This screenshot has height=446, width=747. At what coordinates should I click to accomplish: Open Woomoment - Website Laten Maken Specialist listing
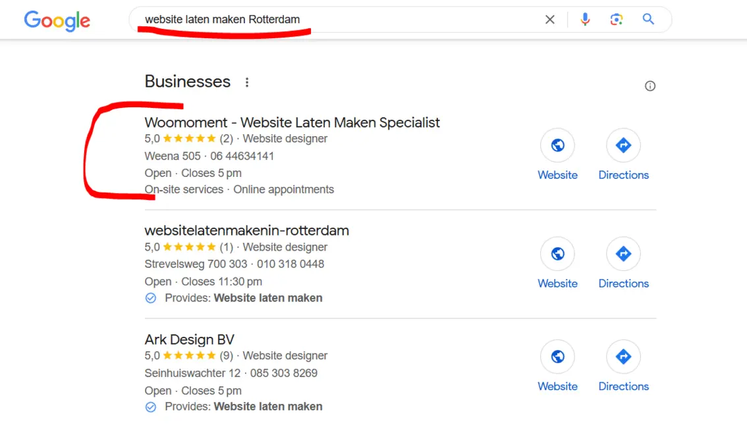tap(292, 123)
